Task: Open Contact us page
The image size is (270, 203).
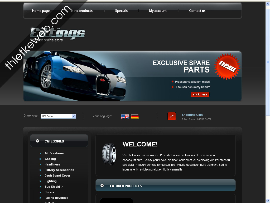Action: point(197,11)
